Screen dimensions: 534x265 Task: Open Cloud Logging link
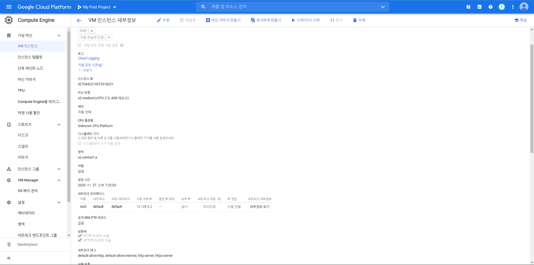(88, 58)
